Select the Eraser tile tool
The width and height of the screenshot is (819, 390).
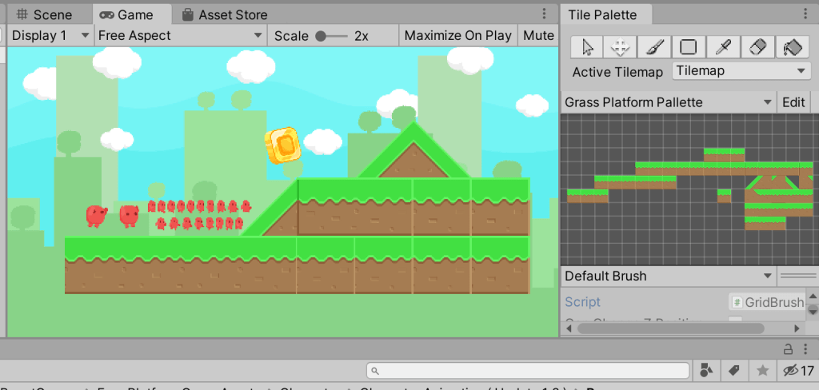click(x=757, y=47)
